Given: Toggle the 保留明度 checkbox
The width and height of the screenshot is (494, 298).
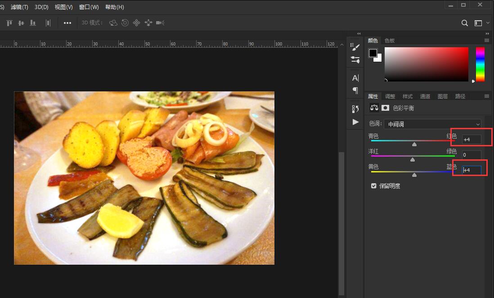Looking at the screenshot, I should [x=373, y=185].
